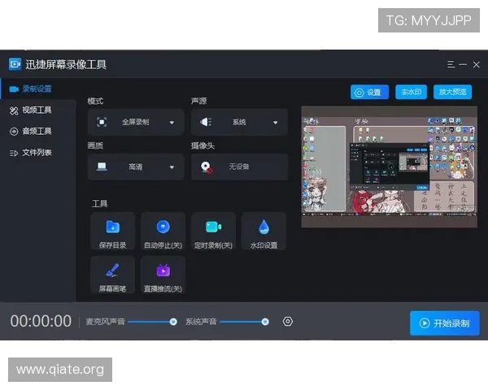This screenshot has width=488, height=390.
Task: Open the 模式 dropdown showing 全屏录制
Action: click(136, 122)
